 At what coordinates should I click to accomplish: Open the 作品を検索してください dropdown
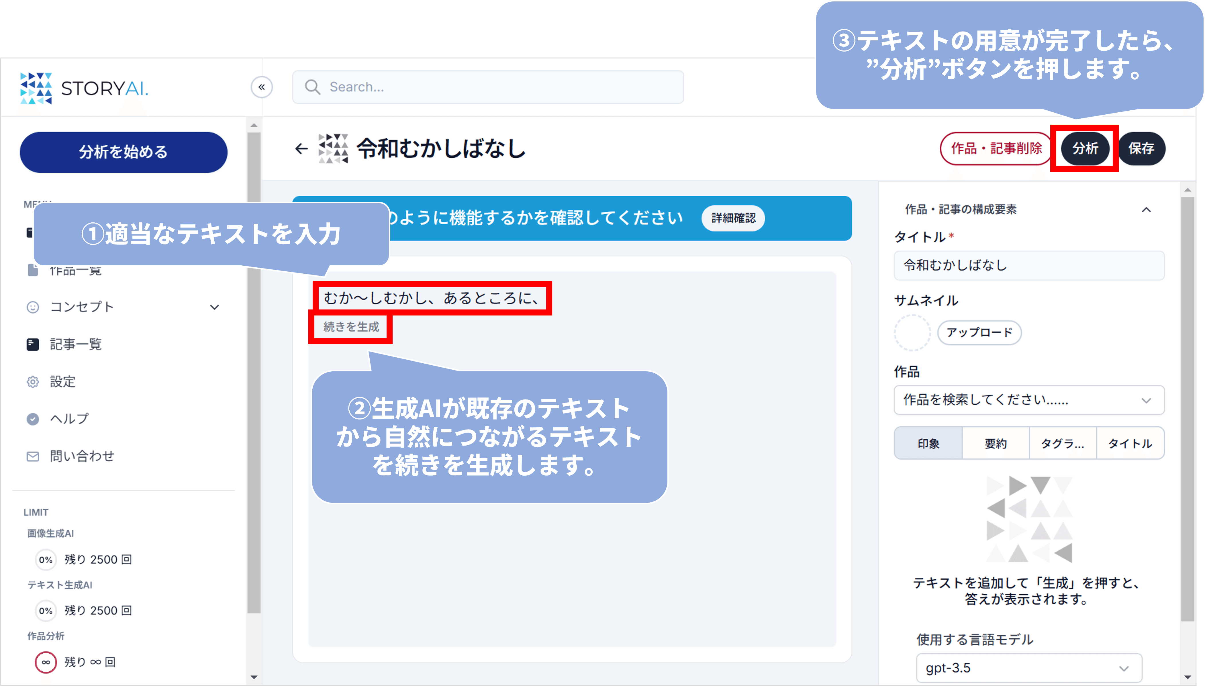click(1029, 400)
